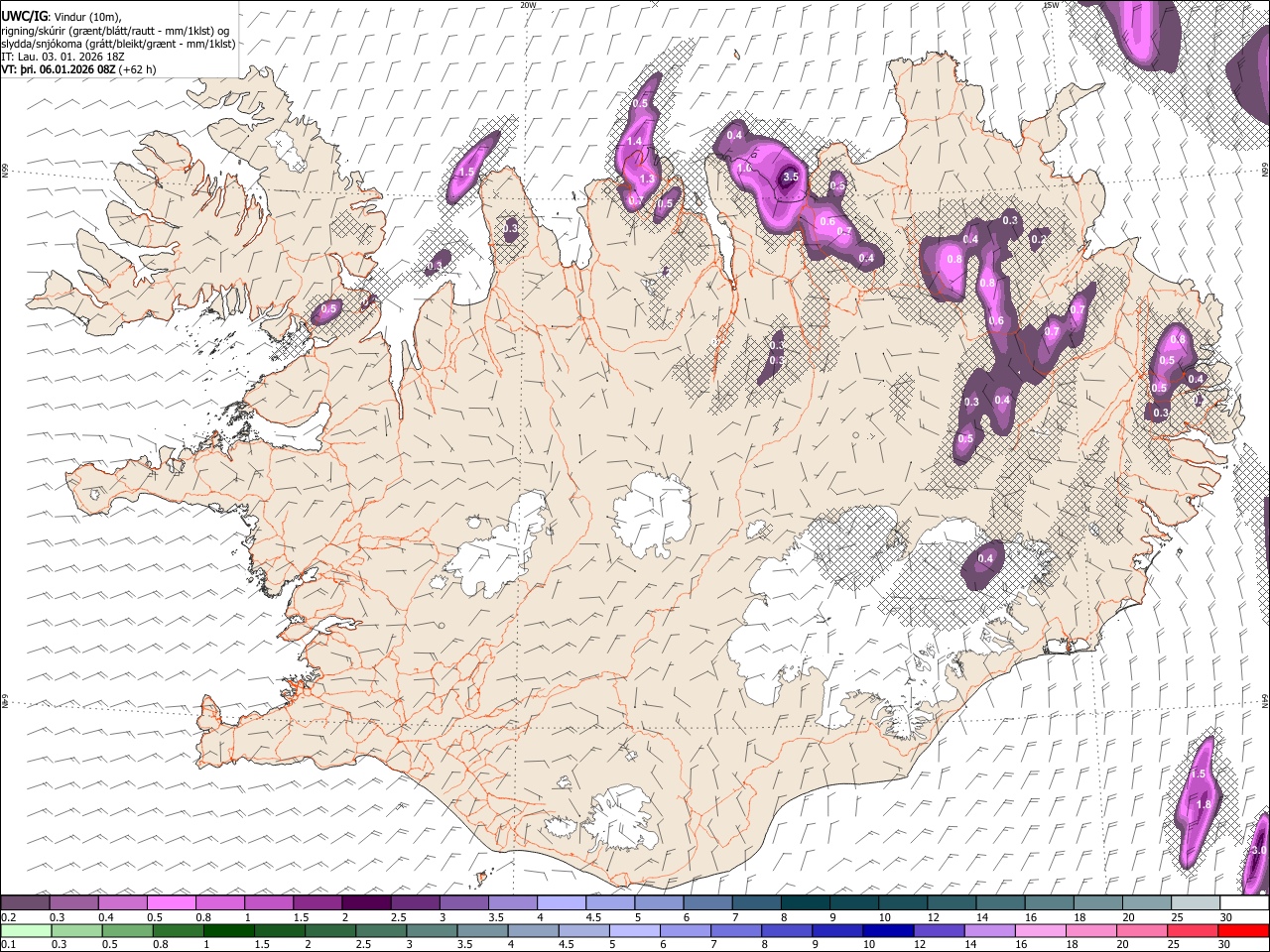Select snow legend swatch between 4 and 4.5
Viewport: 1270px width, 952px height.
coord(562,902)
